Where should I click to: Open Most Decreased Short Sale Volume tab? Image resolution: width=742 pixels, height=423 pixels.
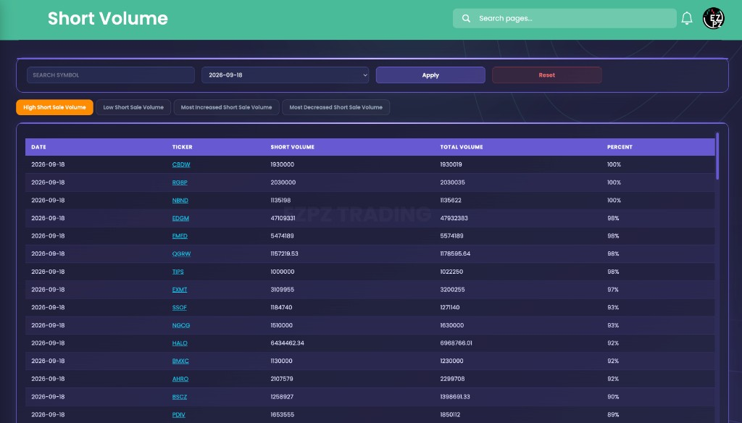(x=336, y=107)
